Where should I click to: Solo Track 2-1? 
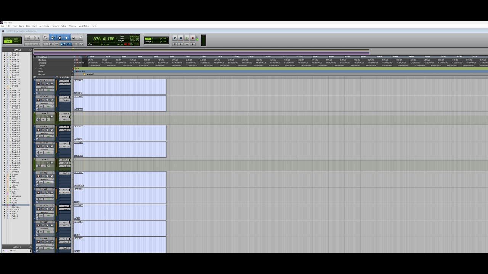47,100
